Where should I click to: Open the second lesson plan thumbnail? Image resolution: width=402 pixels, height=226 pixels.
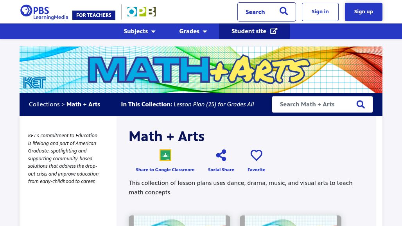click(291, 221)
